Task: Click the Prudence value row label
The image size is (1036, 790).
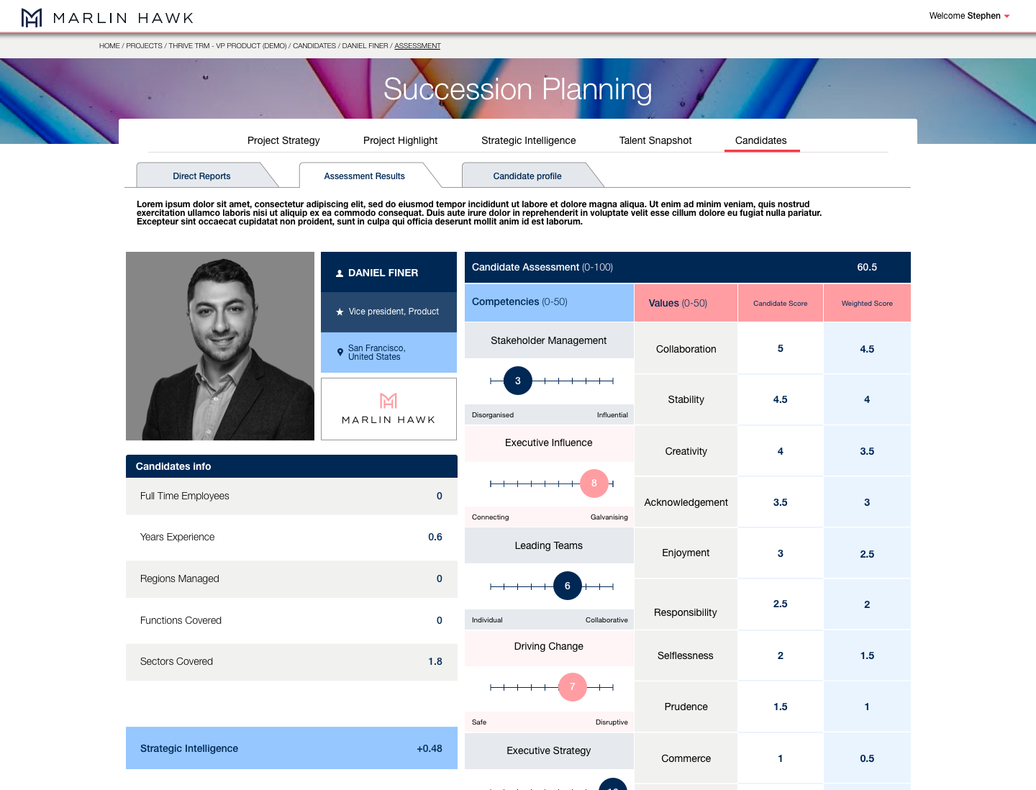Action: pyautogui.click(x=686, y=707)
